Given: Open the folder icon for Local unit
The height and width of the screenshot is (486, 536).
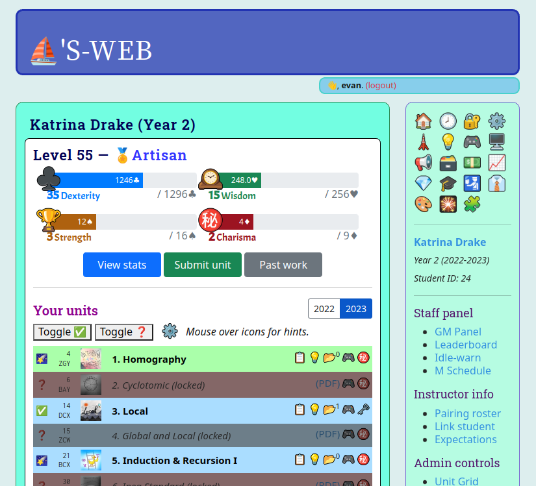Looking at the screenshot, I should 330,409.
